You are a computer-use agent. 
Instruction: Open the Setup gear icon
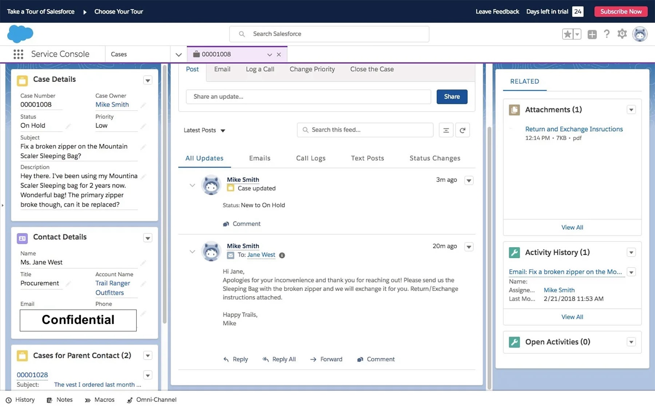click(x=622, y=34)
